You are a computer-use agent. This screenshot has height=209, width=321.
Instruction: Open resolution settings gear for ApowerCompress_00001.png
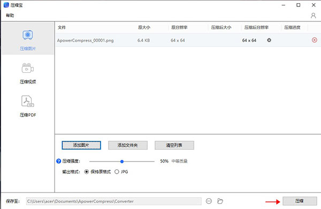pos(269,40)
